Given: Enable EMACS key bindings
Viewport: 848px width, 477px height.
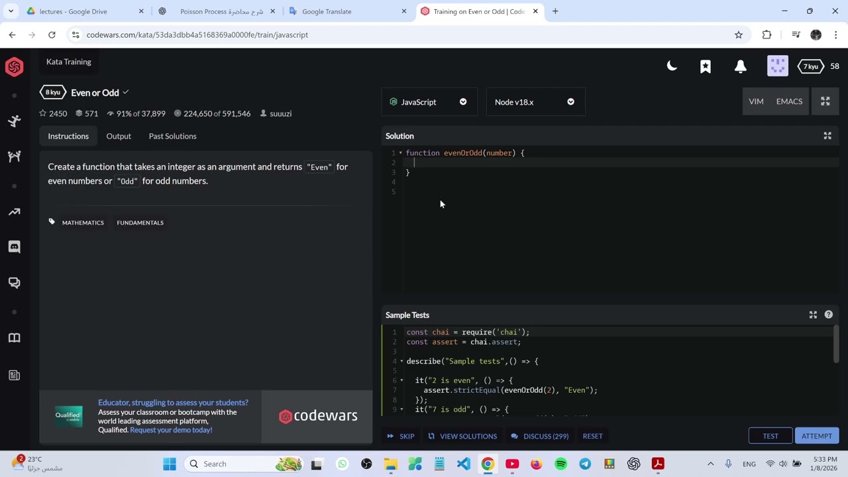Looking at the screenshot, I should 789,101.
